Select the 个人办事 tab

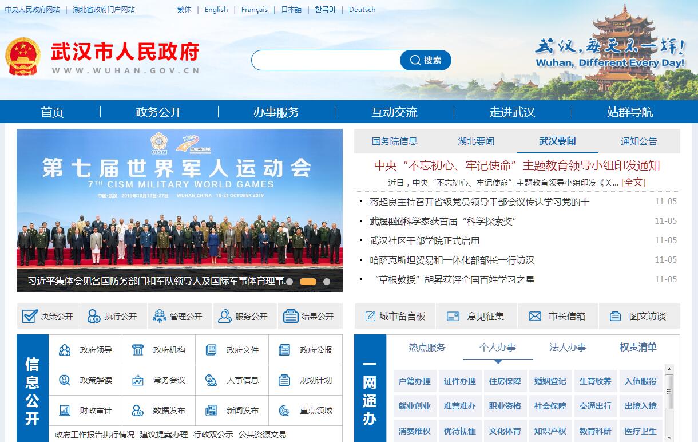(x=498, y=347)
